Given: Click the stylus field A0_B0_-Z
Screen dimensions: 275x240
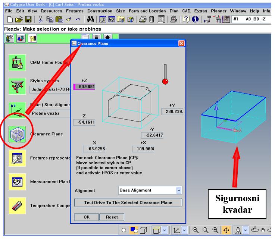Looking at the screenshot, I should point(251,19).
